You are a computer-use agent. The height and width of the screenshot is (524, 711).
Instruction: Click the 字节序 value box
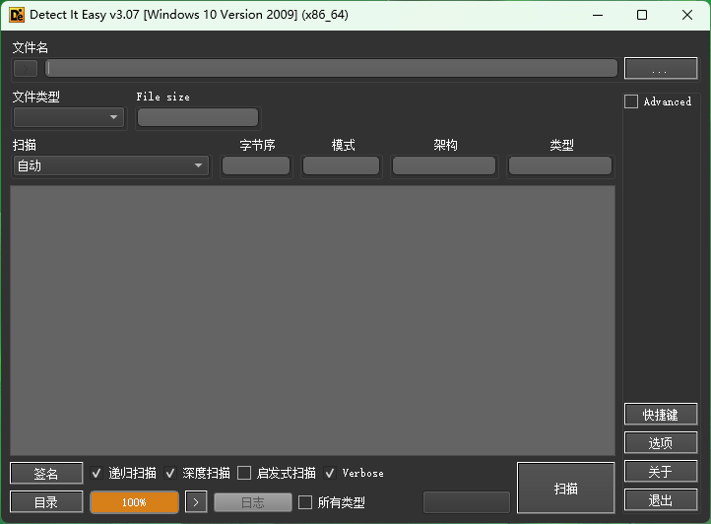click(256, 165)
